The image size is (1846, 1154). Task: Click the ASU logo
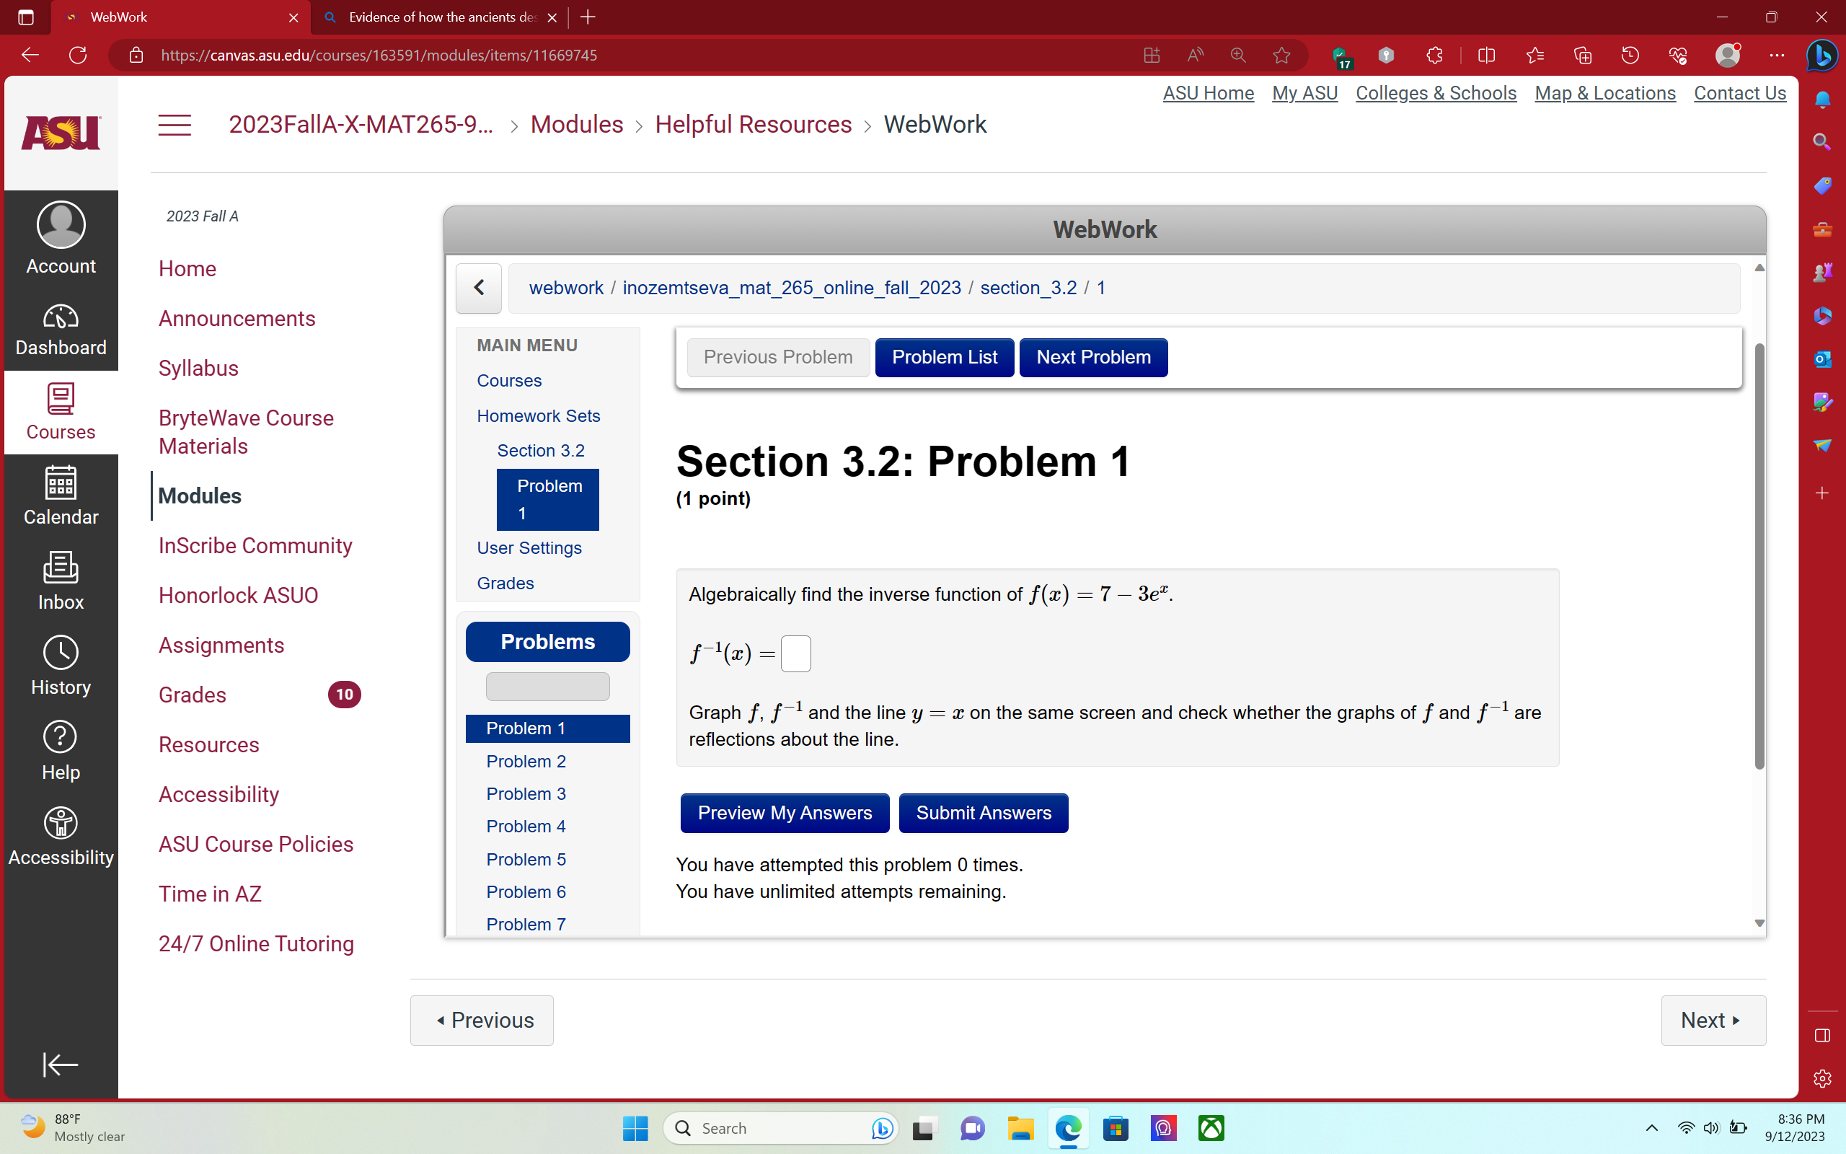coord(61,133)
